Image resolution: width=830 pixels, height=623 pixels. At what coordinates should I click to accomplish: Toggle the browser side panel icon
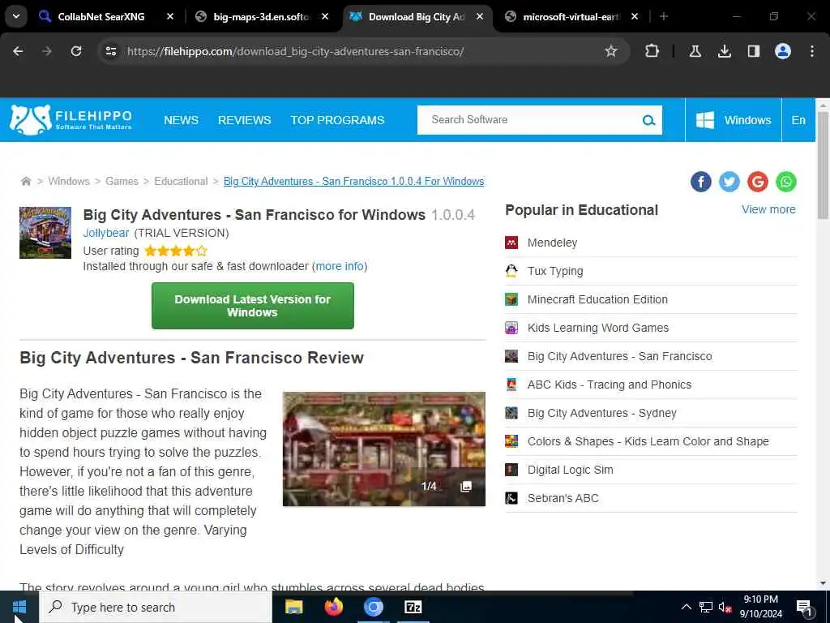pos(753,51)
